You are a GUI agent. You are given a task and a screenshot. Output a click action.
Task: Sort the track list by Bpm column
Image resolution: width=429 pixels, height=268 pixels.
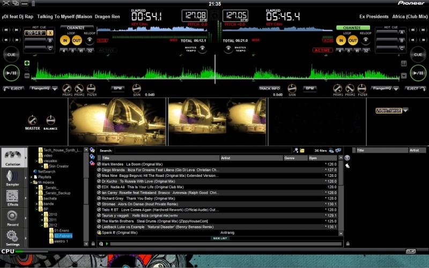pyautogui.click(x=323, y=158)
